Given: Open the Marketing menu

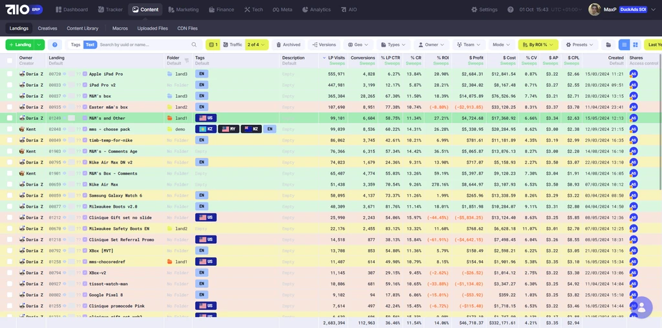Looking at the screenshot, I should (x=183, y=9).
